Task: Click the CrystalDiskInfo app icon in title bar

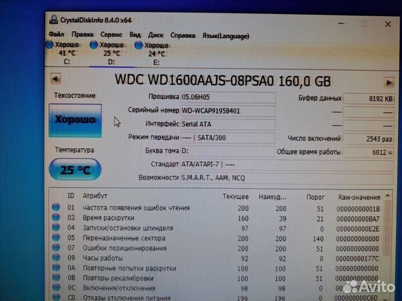Action: [x=54, y=20]
